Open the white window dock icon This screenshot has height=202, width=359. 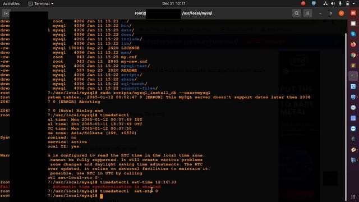353,24
